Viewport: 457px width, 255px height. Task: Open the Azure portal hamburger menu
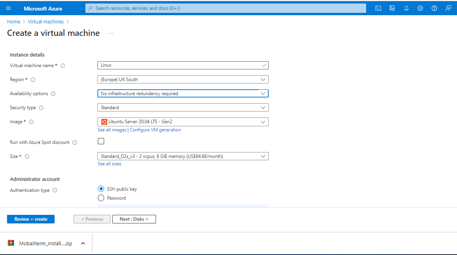click(x=8, y=8)
